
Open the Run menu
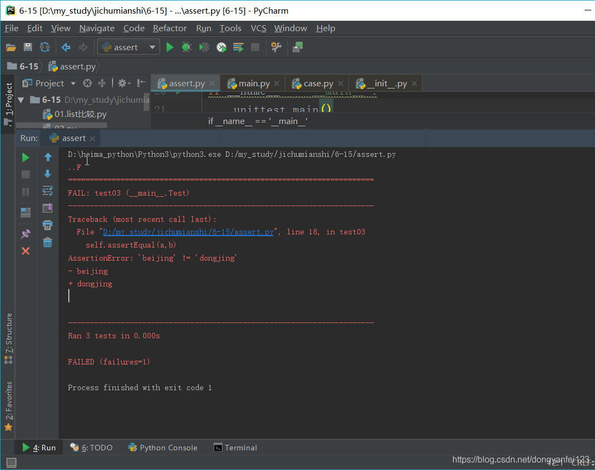pos(204,28)
